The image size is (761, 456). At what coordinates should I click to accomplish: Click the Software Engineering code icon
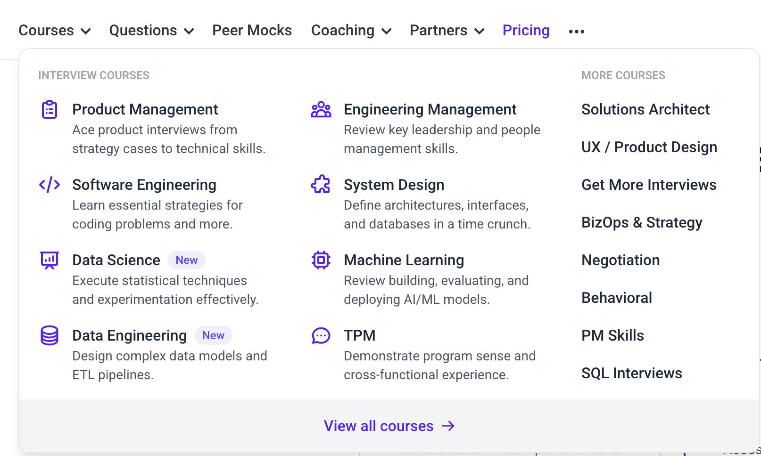tap(49, 184)
